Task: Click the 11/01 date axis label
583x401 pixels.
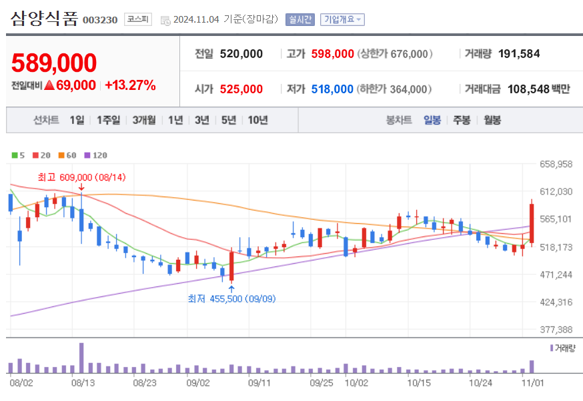Action: pos(532,383)
